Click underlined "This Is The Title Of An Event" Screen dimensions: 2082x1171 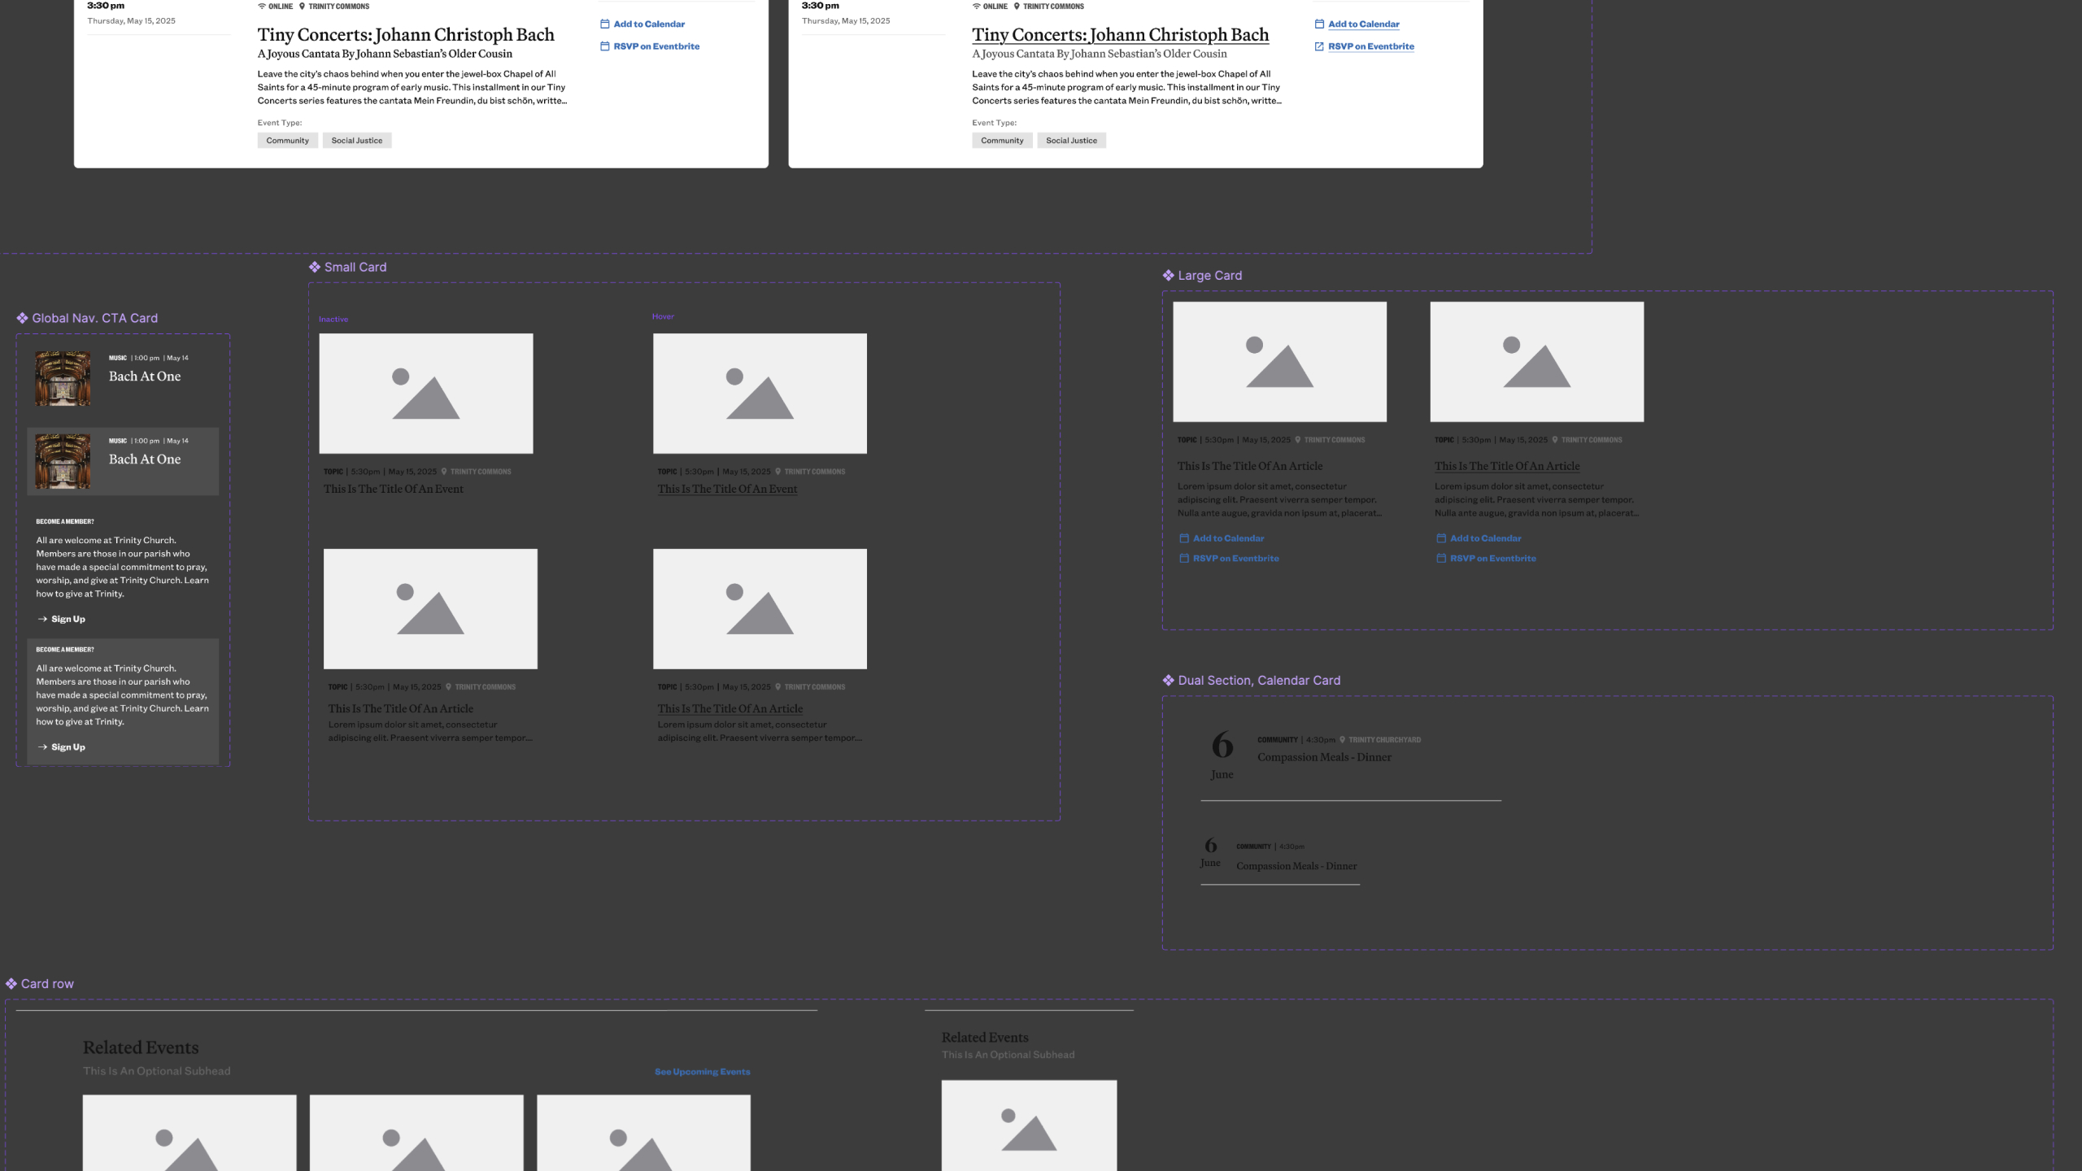727,489
